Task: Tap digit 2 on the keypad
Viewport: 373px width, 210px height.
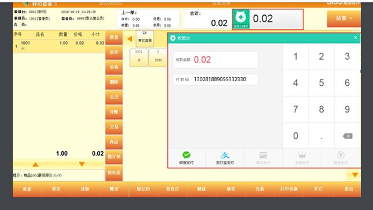Action: [x=321, y=56]
